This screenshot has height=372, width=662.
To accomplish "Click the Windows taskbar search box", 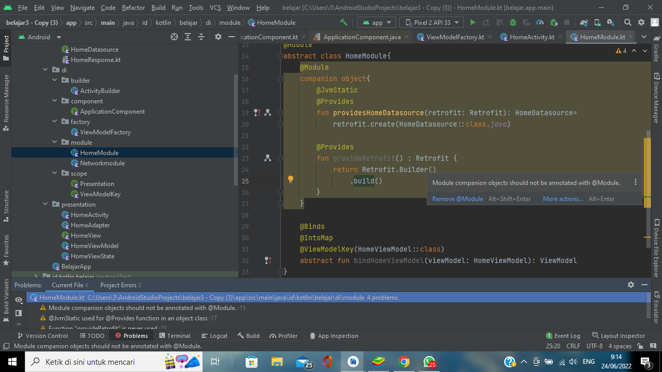I will click(x=114, y=362).
